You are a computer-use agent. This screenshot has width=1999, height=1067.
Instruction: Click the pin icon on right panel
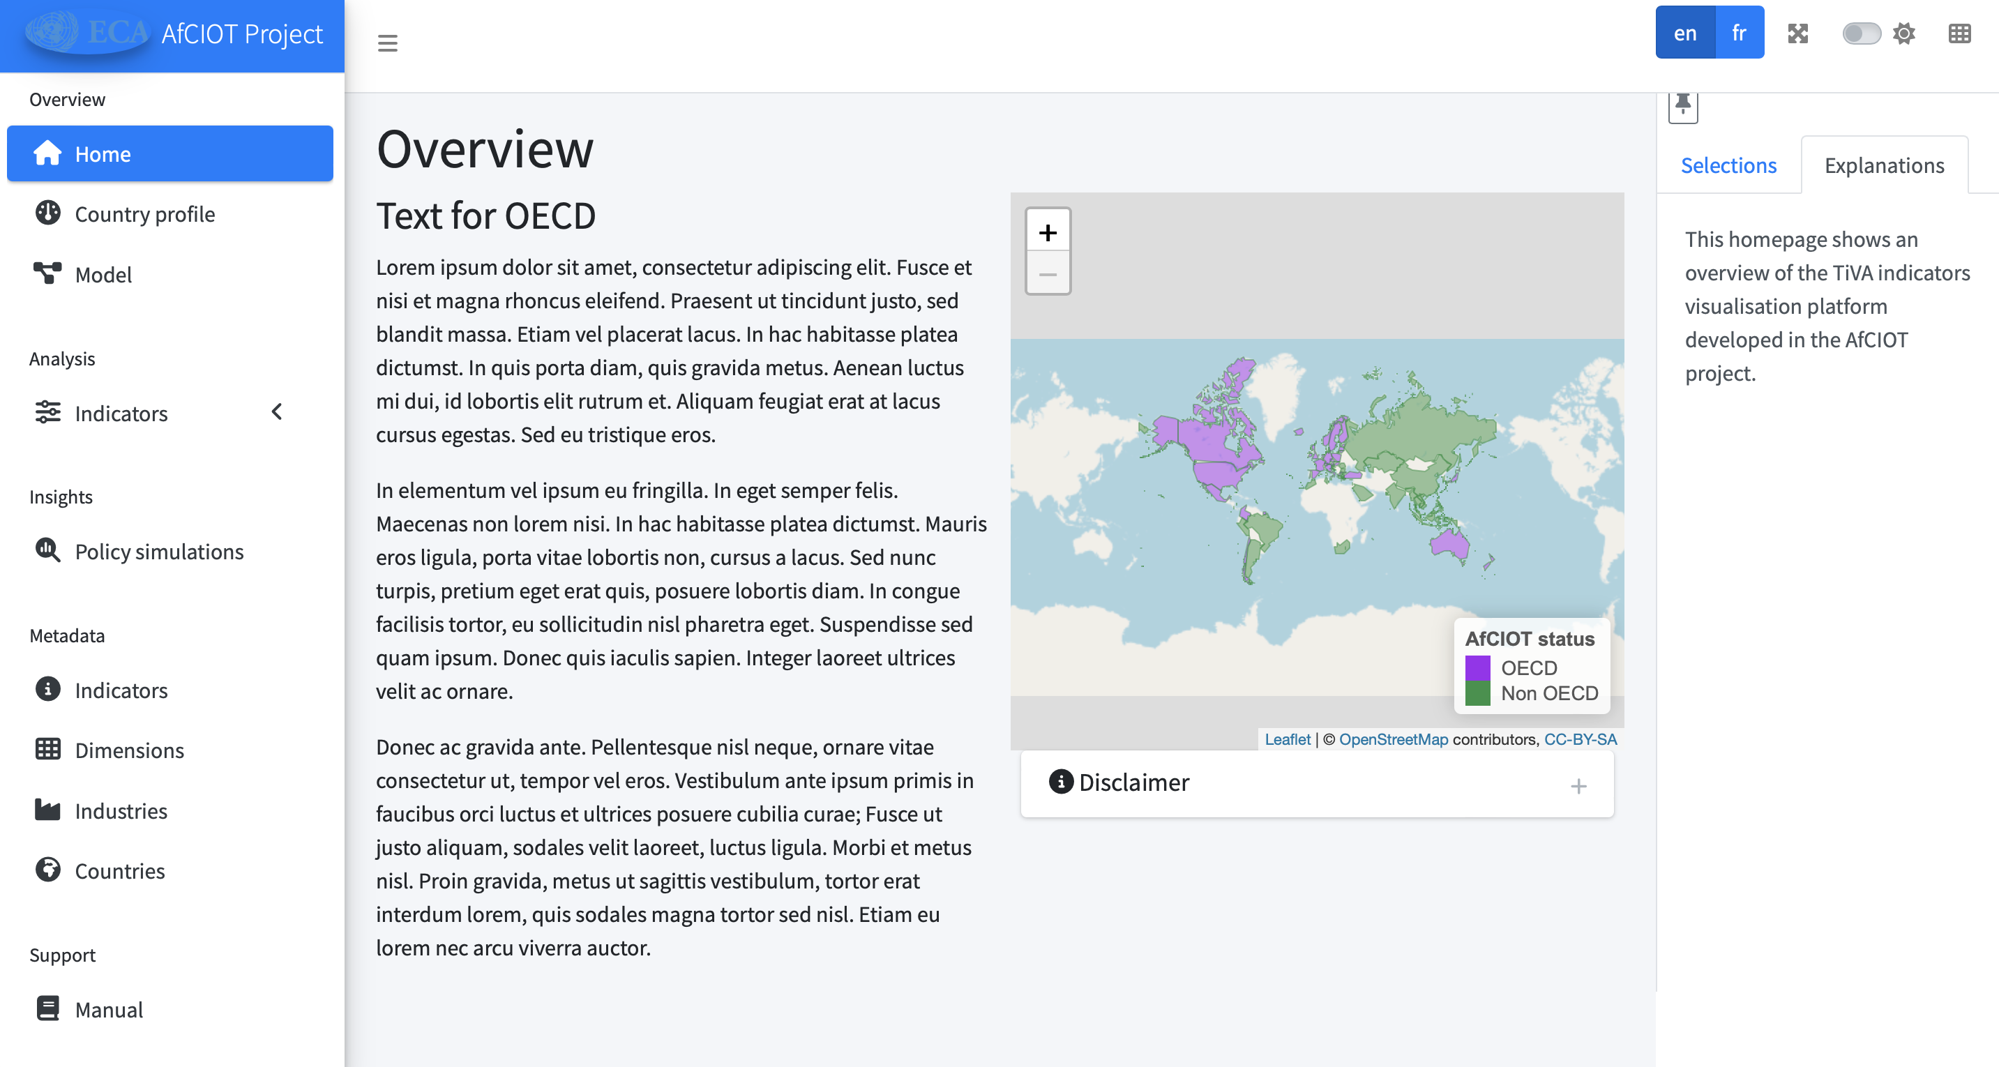click(x=1682, y=105)
